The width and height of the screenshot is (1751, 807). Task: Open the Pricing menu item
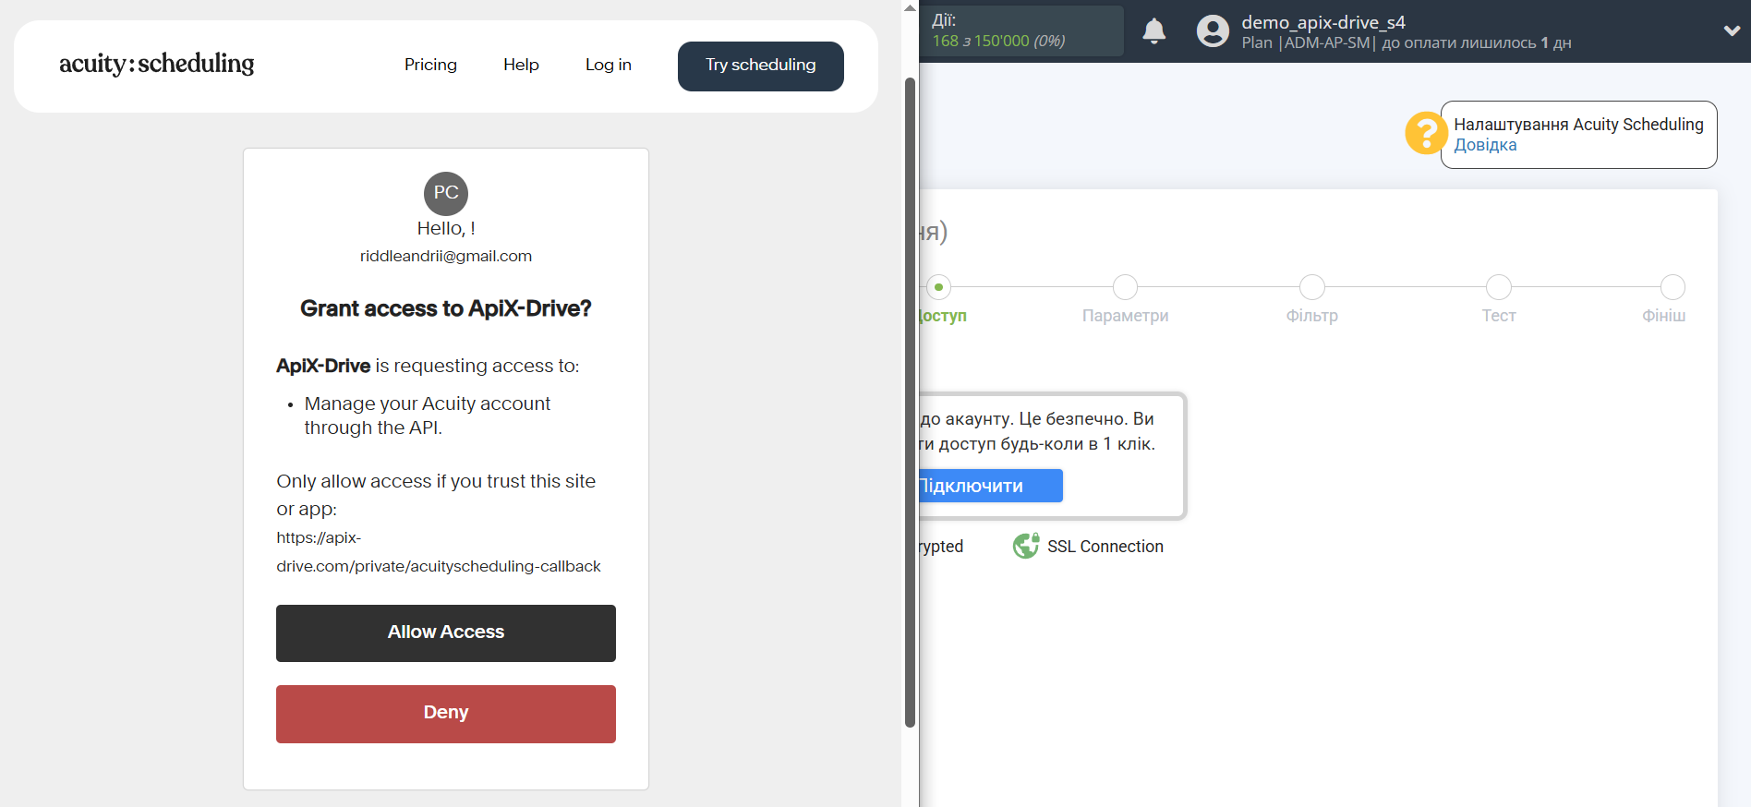(430, 65)
